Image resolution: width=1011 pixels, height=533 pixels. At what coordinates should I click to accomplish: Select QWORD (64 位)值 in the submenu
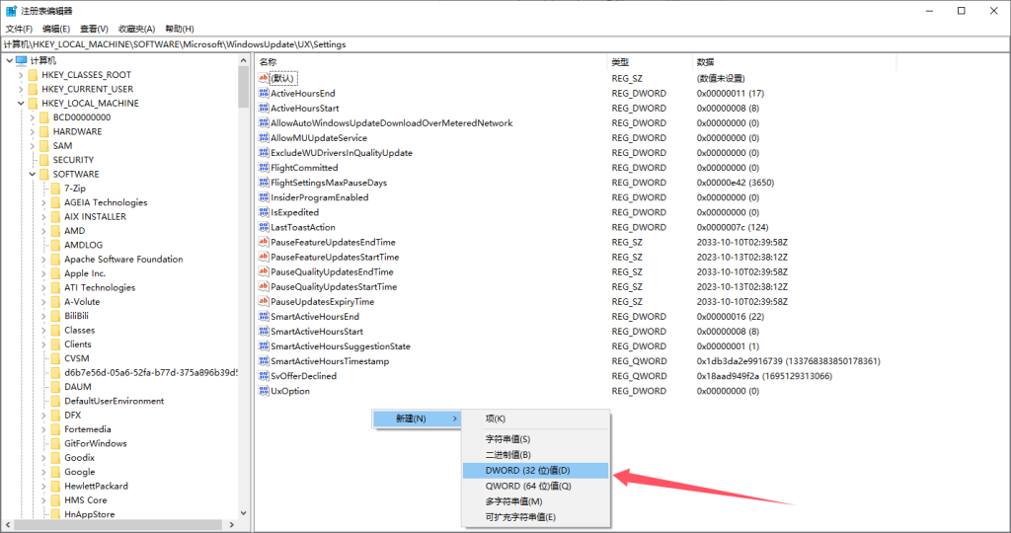pyautogui.click(x=527, y=486)
